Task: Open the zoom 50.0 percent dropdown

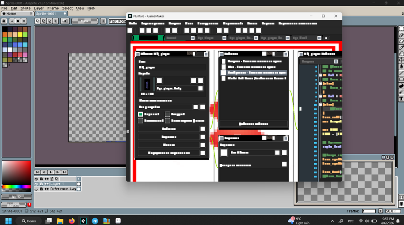Action: click(393, 211)
